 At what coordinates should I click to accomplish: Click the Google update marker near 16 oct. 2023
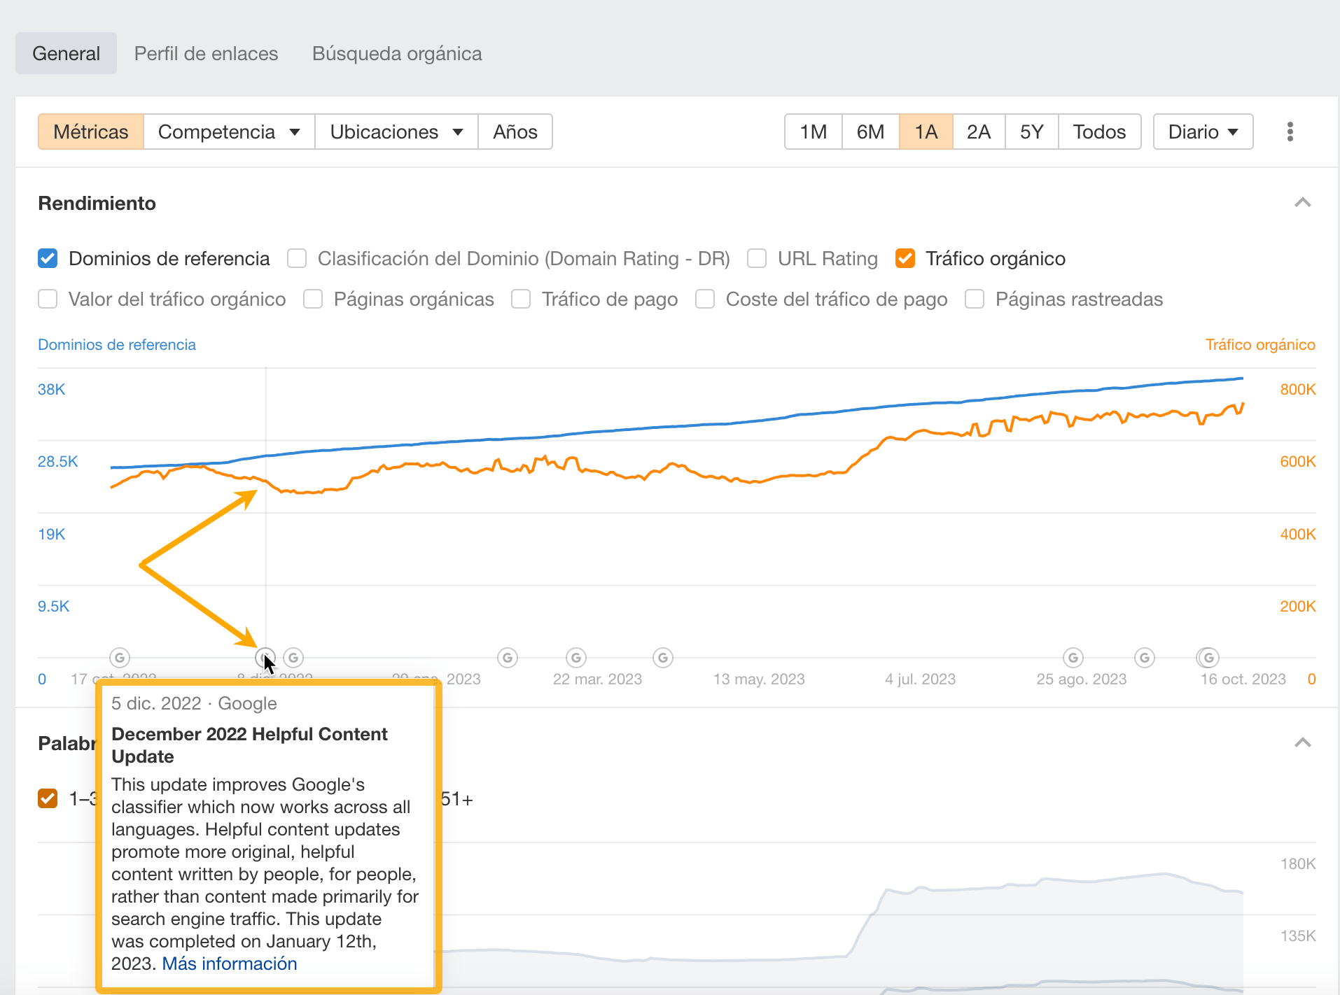coord(1208,658)
